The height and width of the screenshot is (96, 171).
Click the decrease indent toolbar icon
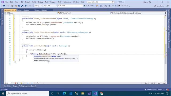tap(106, 6)
